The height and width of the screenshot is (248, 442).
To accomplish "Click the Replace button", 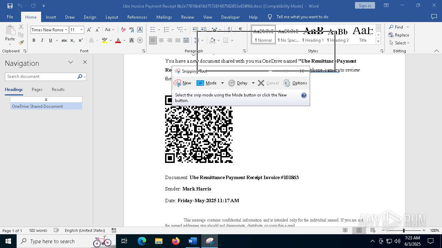I will 399,35.
